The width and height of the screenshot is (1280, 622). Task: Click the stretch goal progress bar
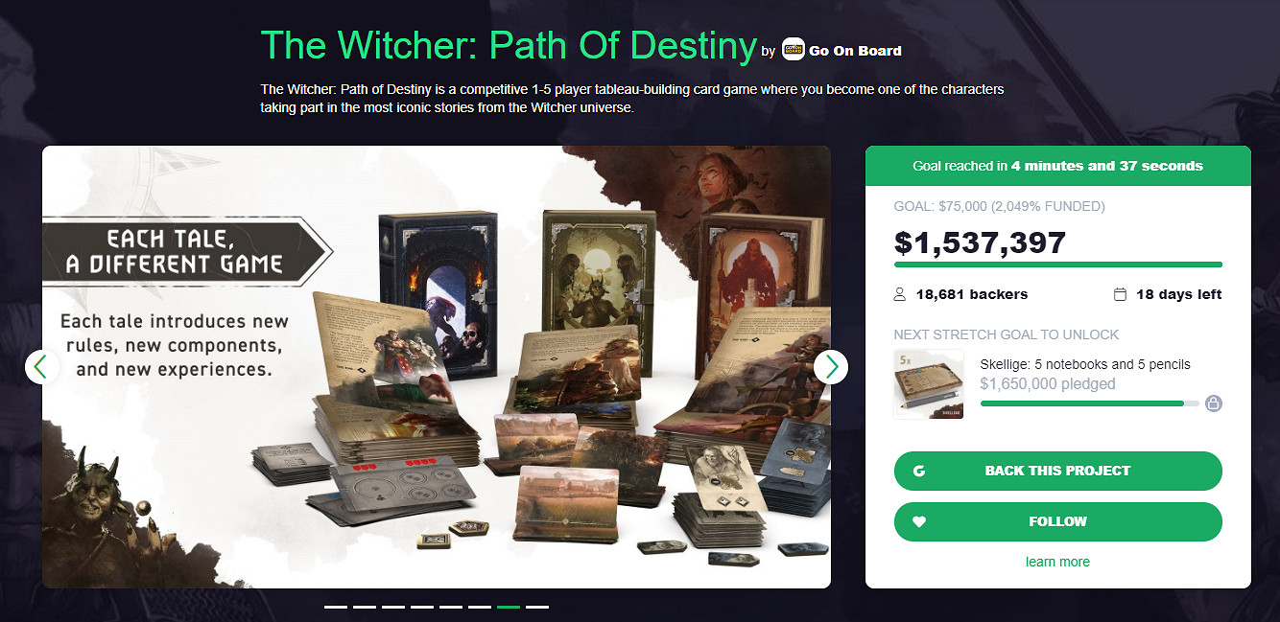(1089, 403)
